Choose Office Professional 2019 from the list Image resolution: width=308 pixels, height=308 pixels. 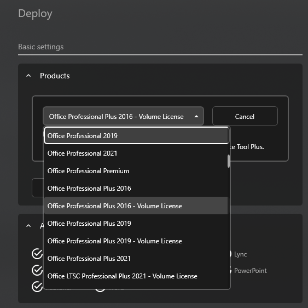point(136,135)
